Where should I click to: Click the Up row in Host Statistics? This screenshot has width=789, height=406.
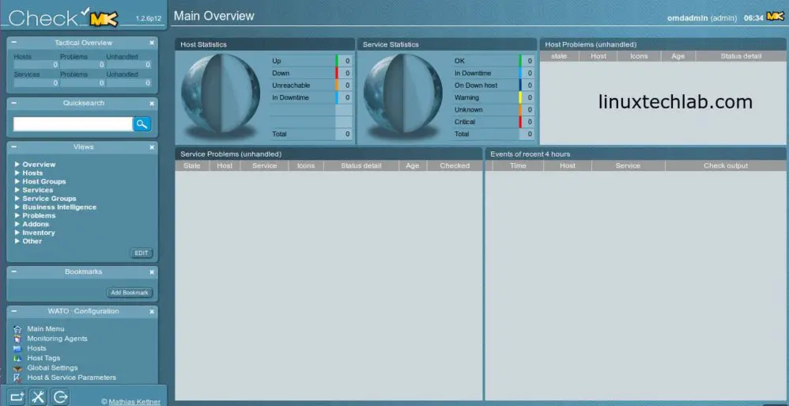point(311,61)
